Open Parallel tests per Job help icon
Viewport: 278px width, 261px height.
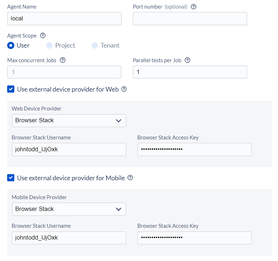point(187,60)
